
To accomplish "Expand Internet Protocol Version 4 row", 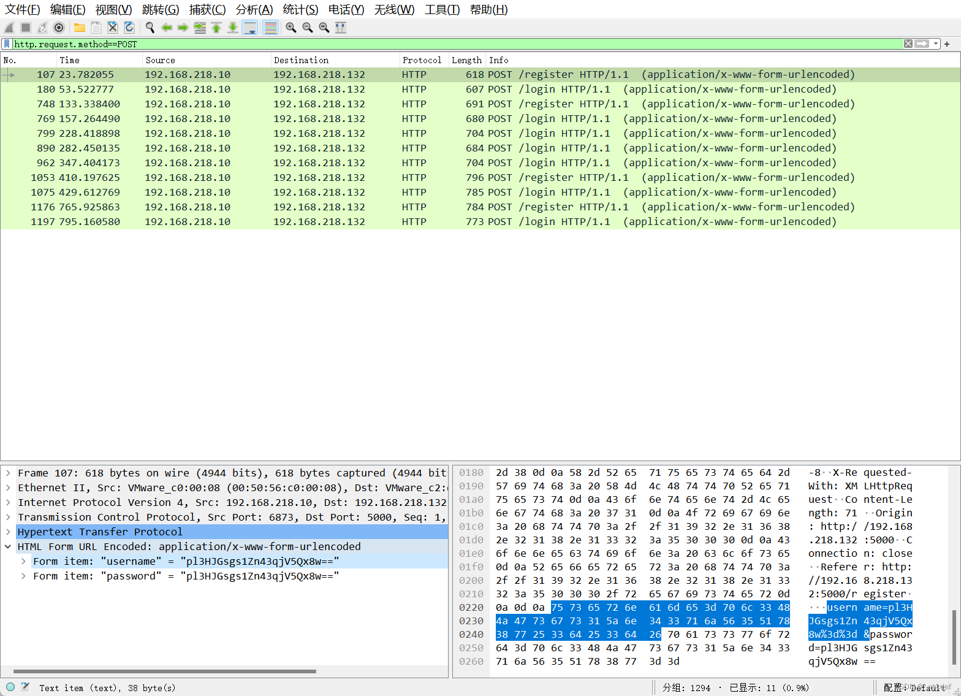I will (x=8, y=502).
